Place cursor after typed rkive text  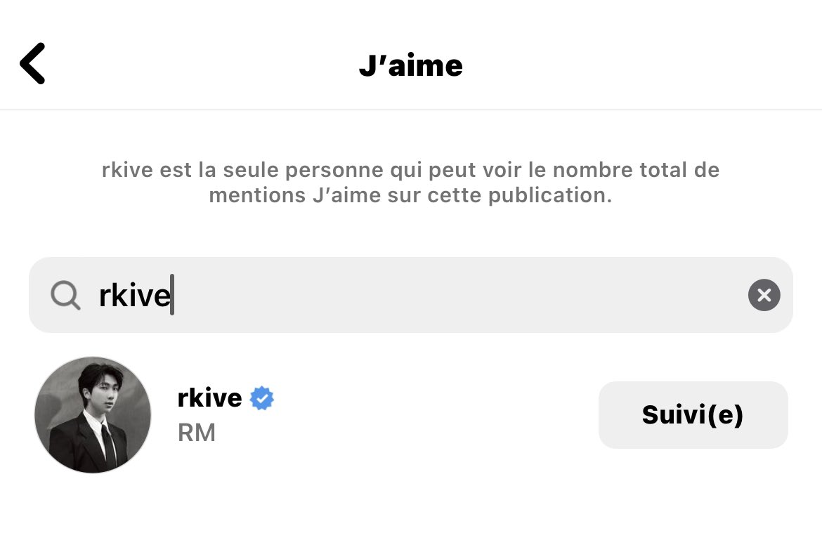172,295
